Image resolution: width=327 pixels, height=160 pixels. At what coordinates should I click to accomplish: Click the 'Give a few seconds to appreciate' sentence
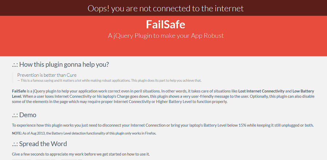click(81, 154)
